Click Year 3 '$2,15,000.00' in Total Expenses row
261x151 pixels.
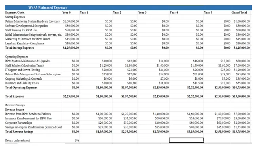(161, 96)
